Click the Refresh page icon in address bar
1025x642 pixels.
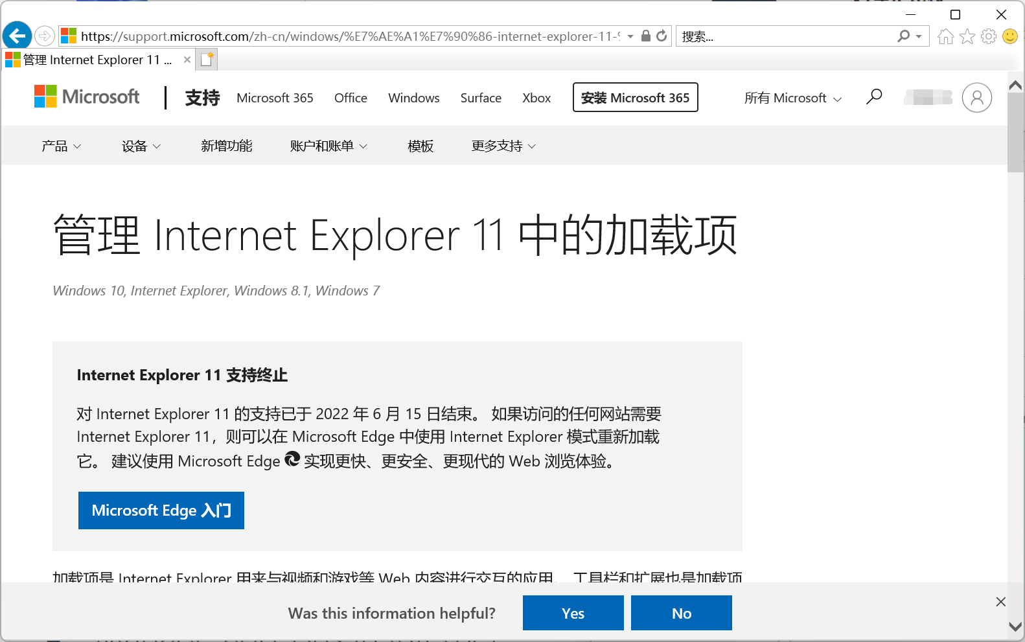pyautogui.click(x=662, y=36)
